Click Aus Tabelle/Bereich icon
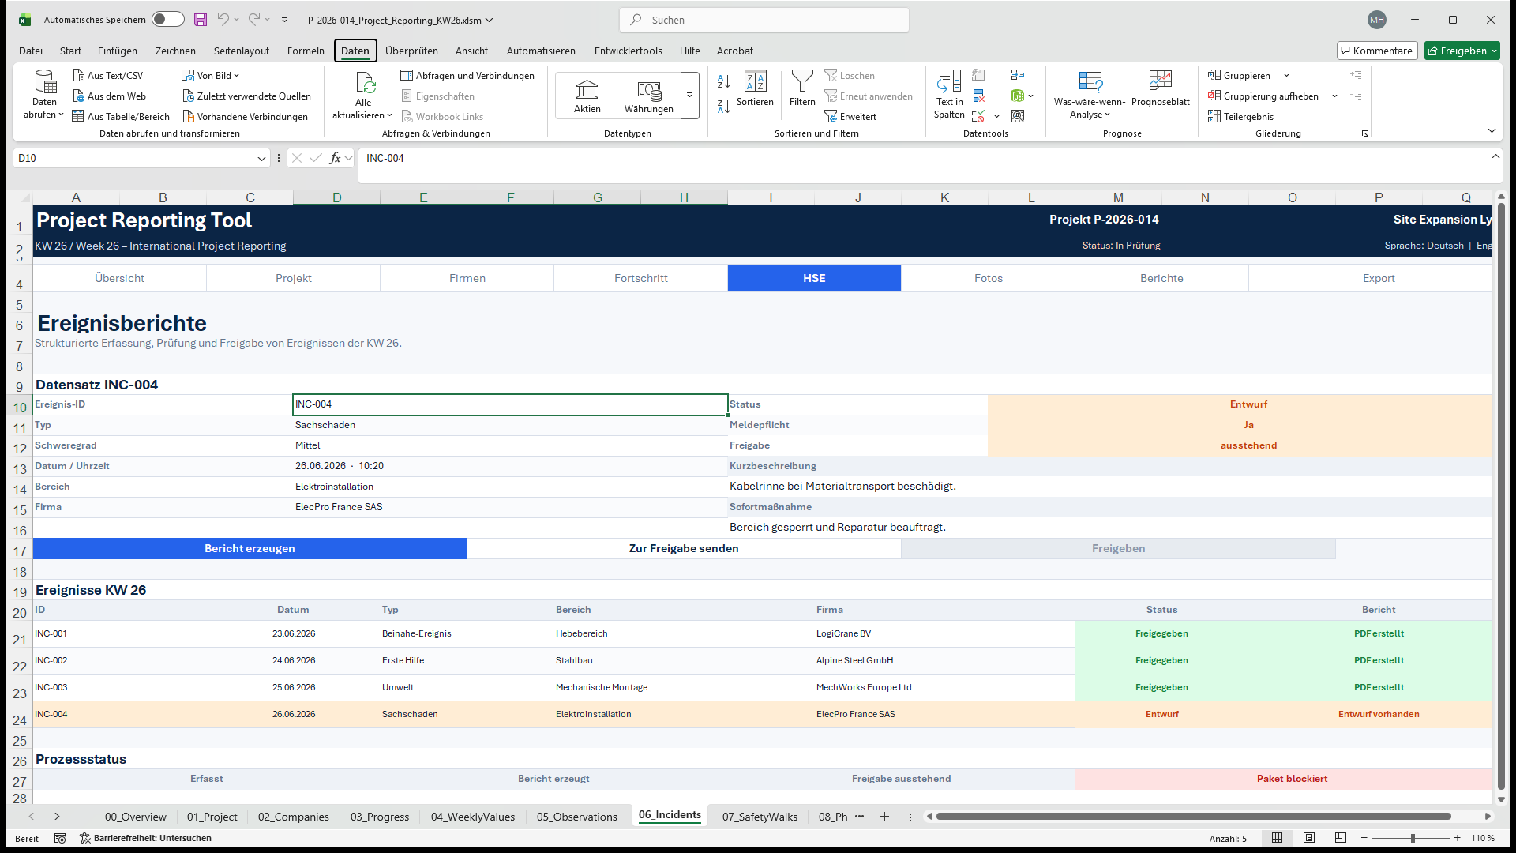The width and height of the screenshot is (1516, 853). point(78,116)
